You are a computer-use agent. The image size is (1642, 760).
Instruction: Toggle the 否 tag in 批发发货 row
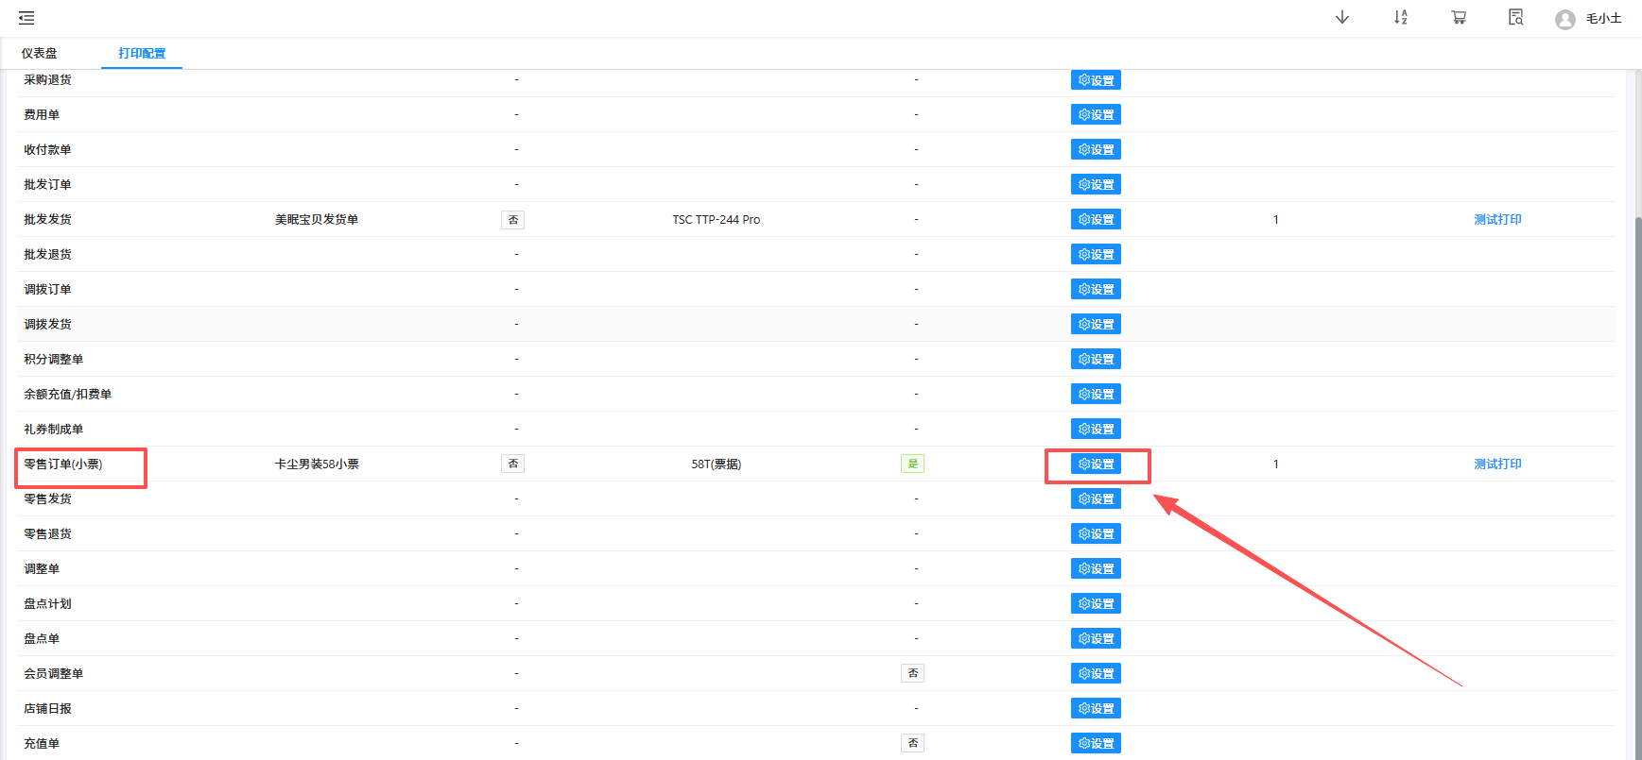512,220
